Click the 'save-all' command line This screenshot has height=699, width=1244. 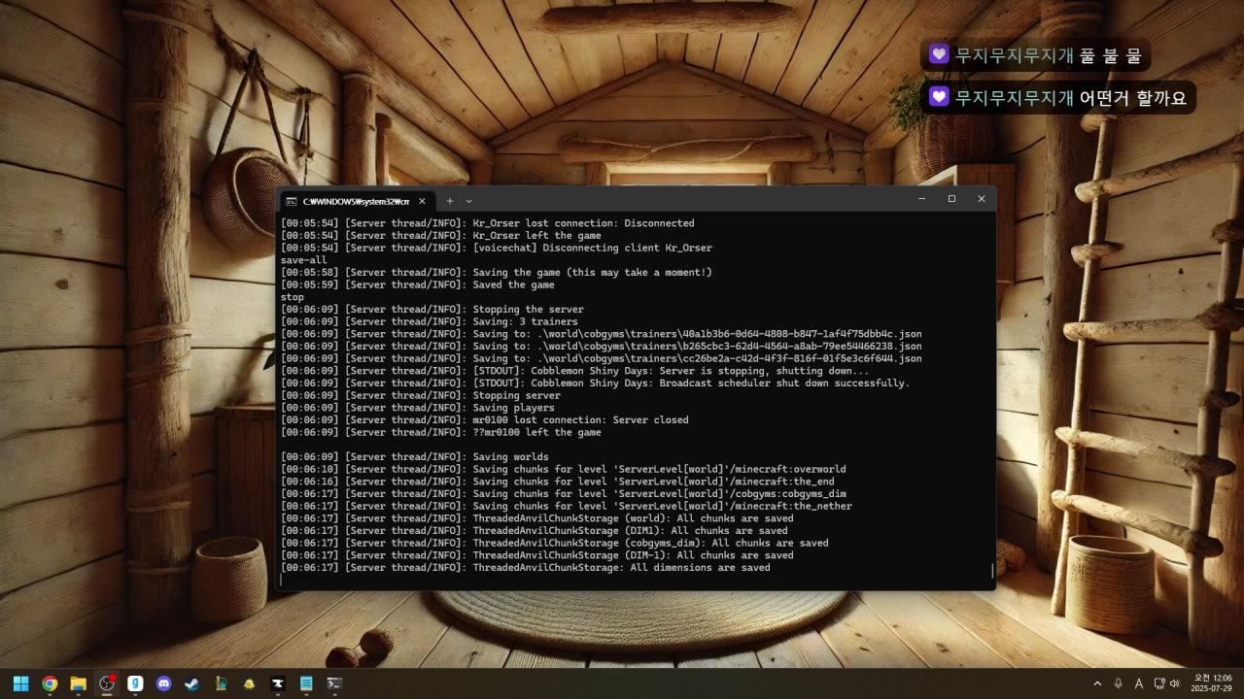point(304,260)
